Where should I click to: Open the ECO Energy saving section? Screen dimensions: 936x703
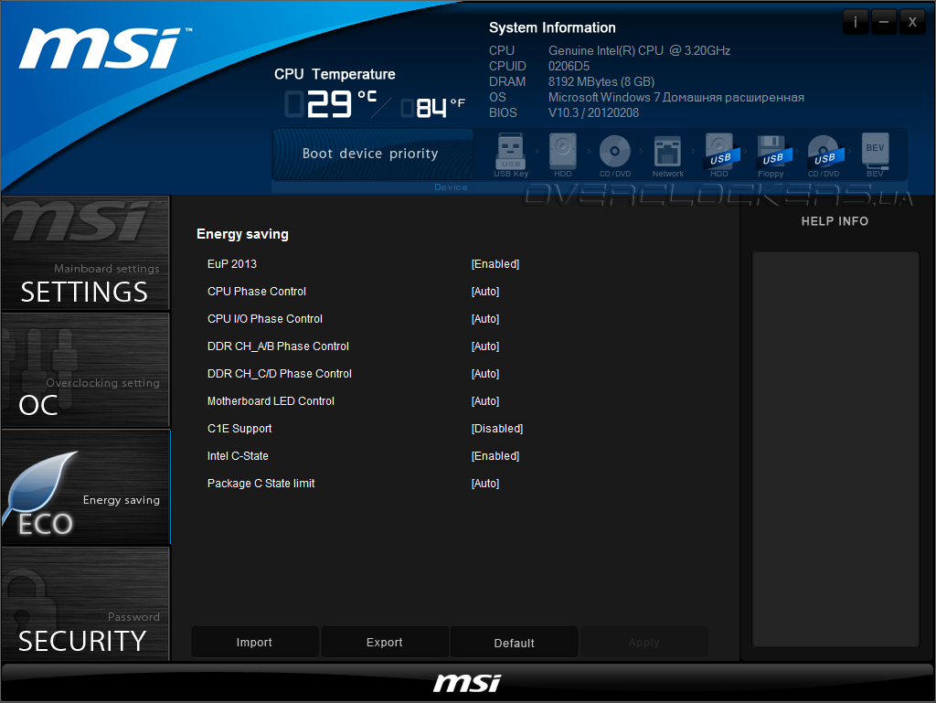tap(85, 486)
